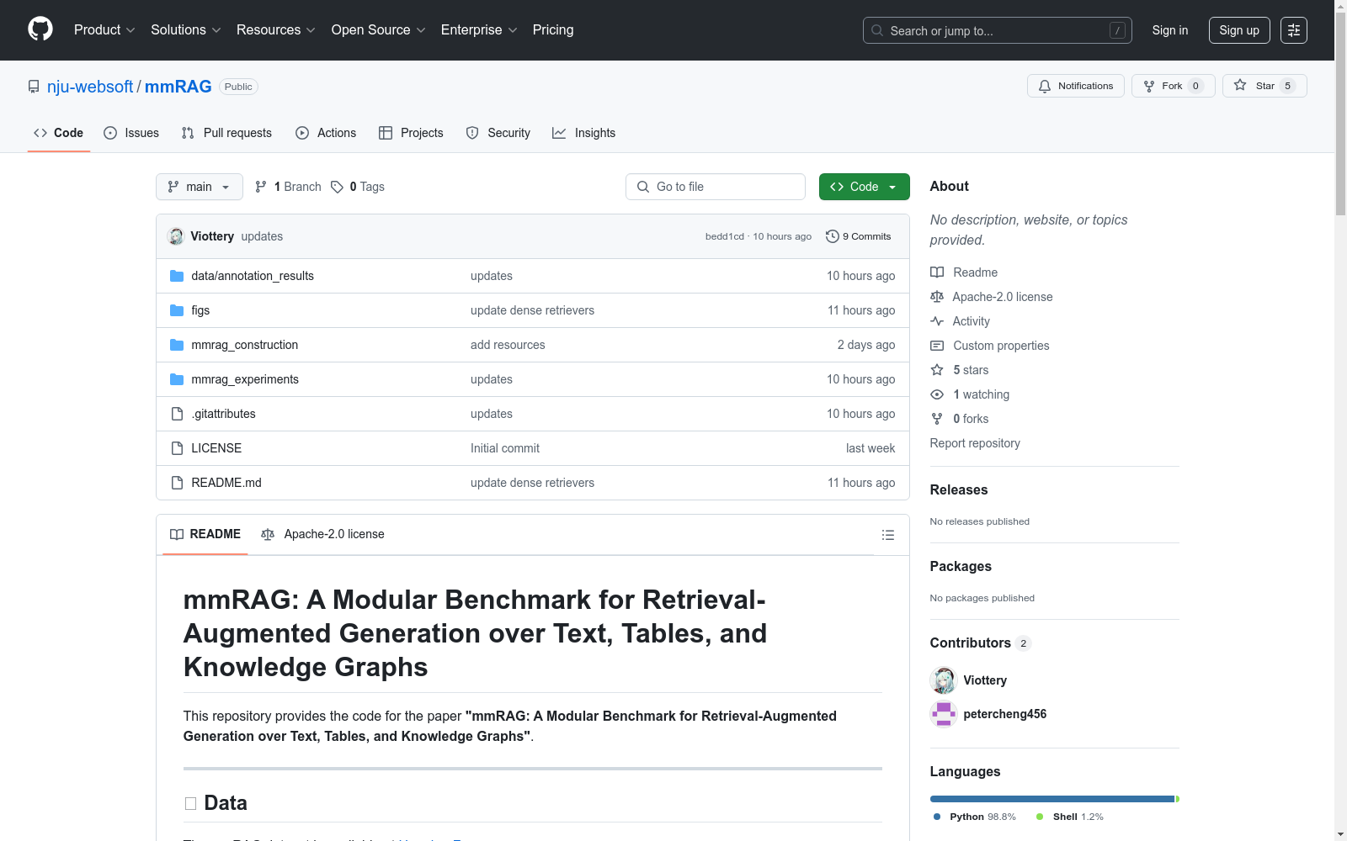Click the languages bar Python segment
The image size is (1347, 841).
pos(1052,799)
